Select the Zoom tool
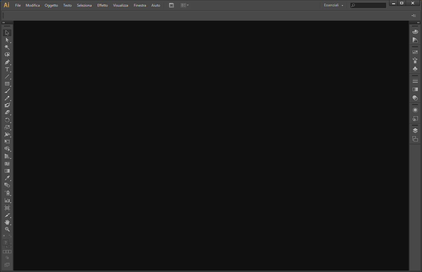The image size is (422, 272). 7,229
